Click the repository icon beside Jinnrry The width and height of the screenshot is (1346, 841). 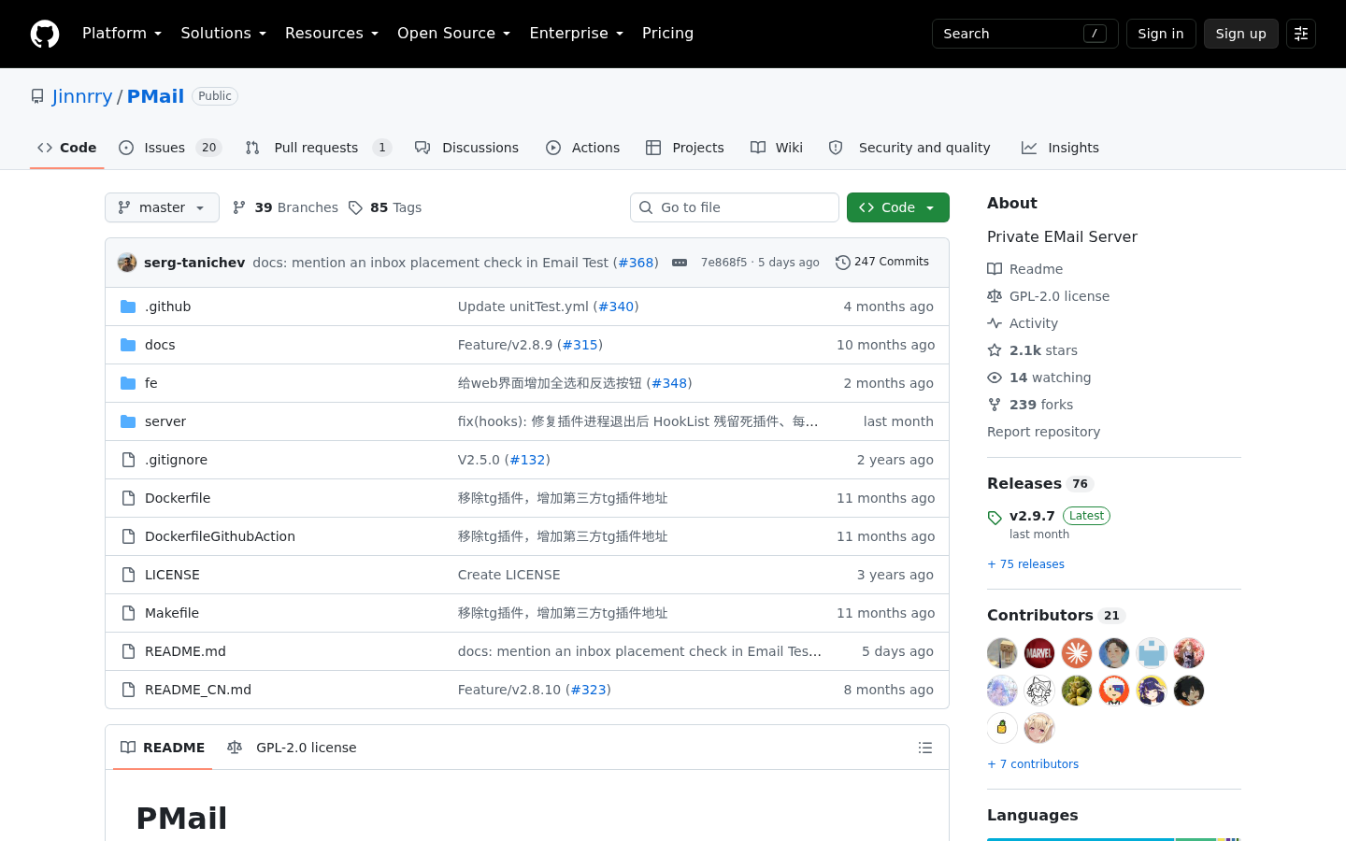tap(37, 96)
